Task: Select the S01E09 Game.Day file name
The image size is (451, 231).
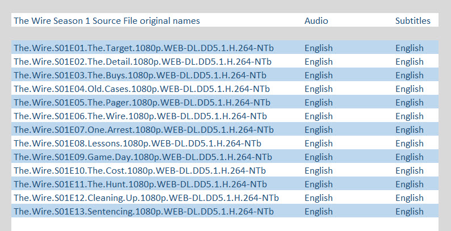Action: click(x=143, y=157)
